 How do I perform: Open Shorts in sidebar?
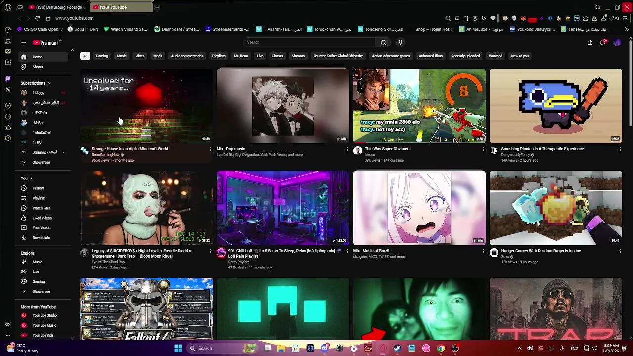pos(44,67)
